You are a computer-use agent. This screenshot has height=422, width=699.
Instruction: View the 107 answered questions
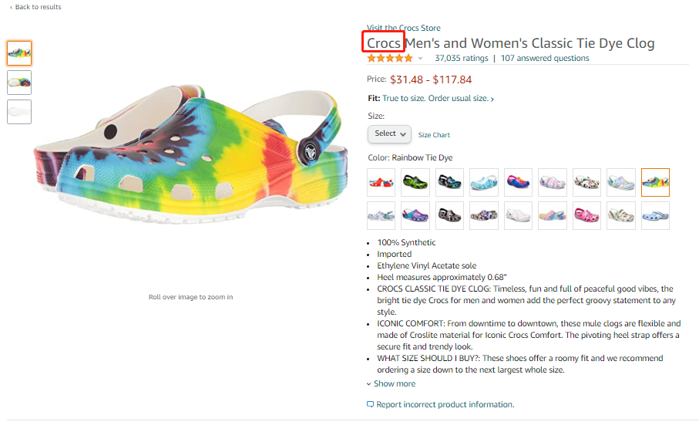(x=545, y=58)
